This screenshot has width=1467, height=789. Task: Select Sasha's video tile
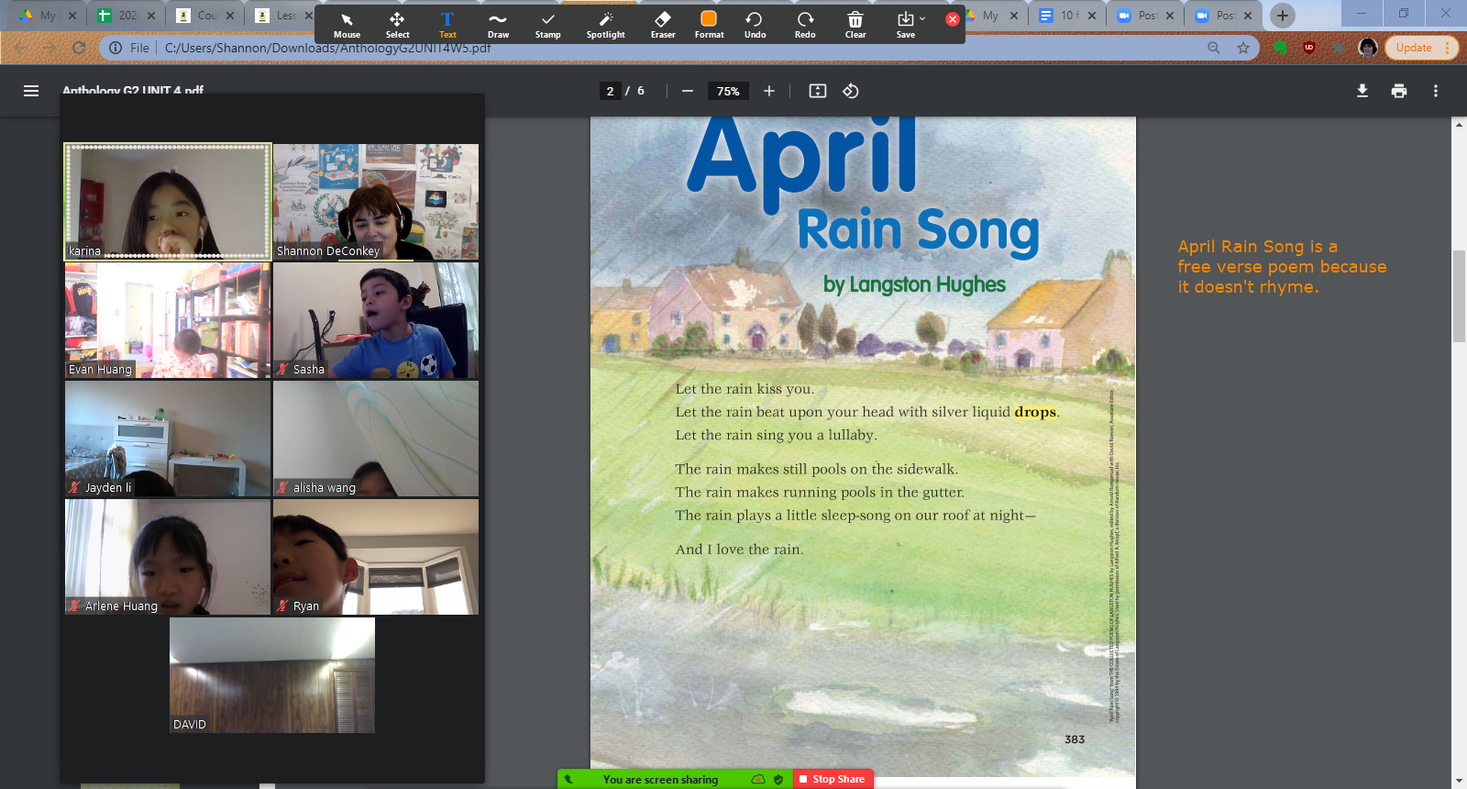pyautogui.click(x=376, y=320)
